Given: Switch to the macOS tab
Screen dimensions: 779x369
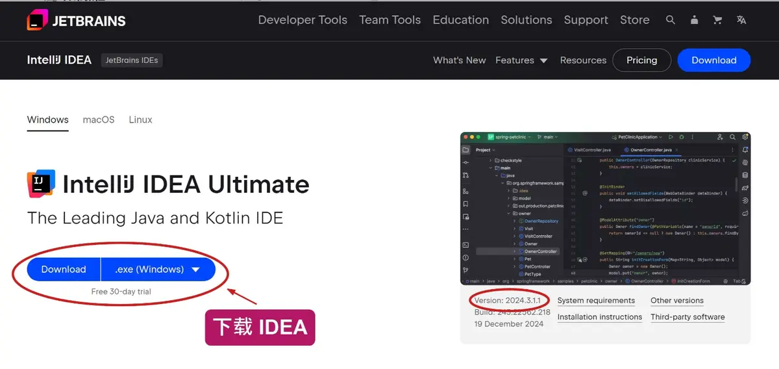Looking at the screenshot, I should 99,120.
